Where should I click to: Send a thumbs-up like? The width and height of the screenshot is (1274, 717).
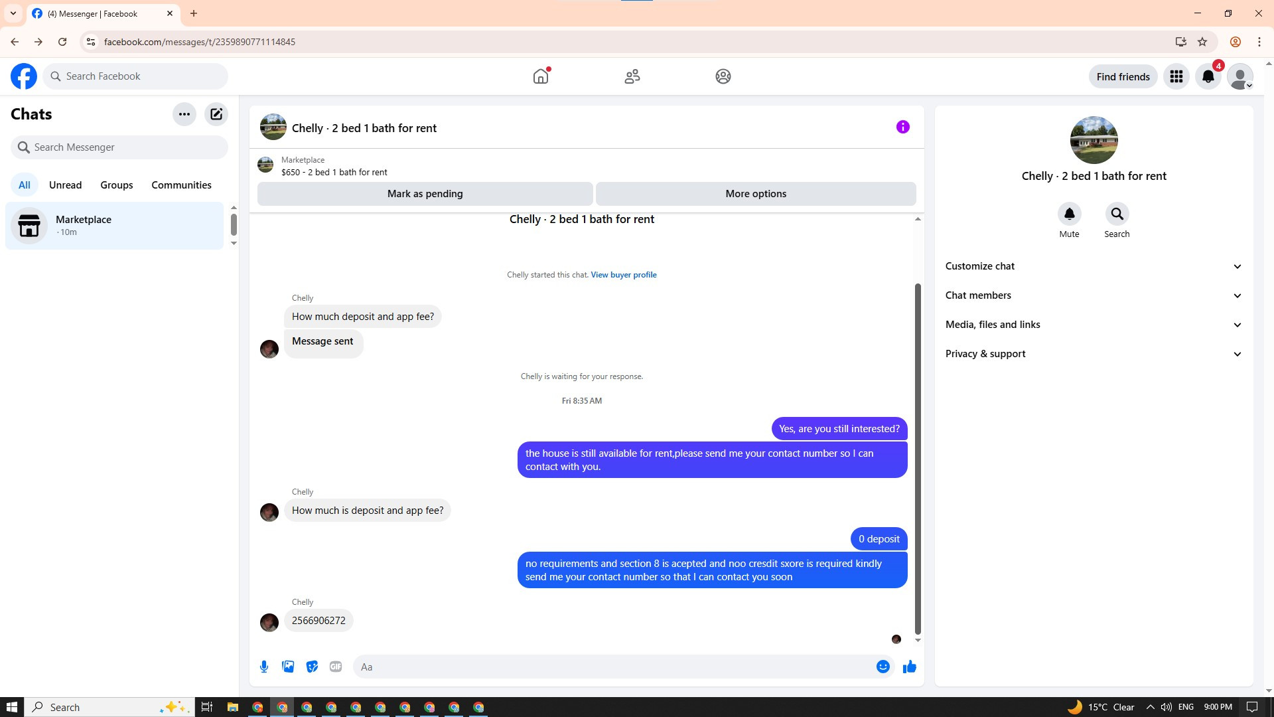tap(910, 667)
